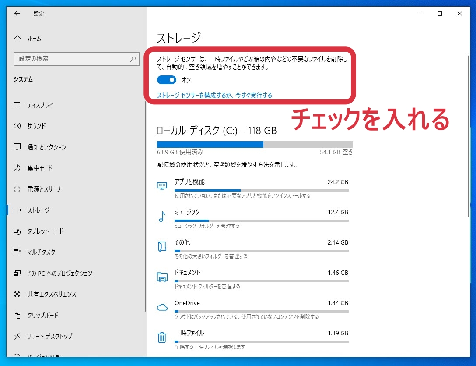This screenshot has height=366, width=476.
Task: Open ミュージック storage category
Action: (x=252, y=219)
